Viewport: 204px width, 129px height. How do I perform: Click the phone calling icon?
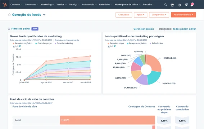[x=186, y=5]
